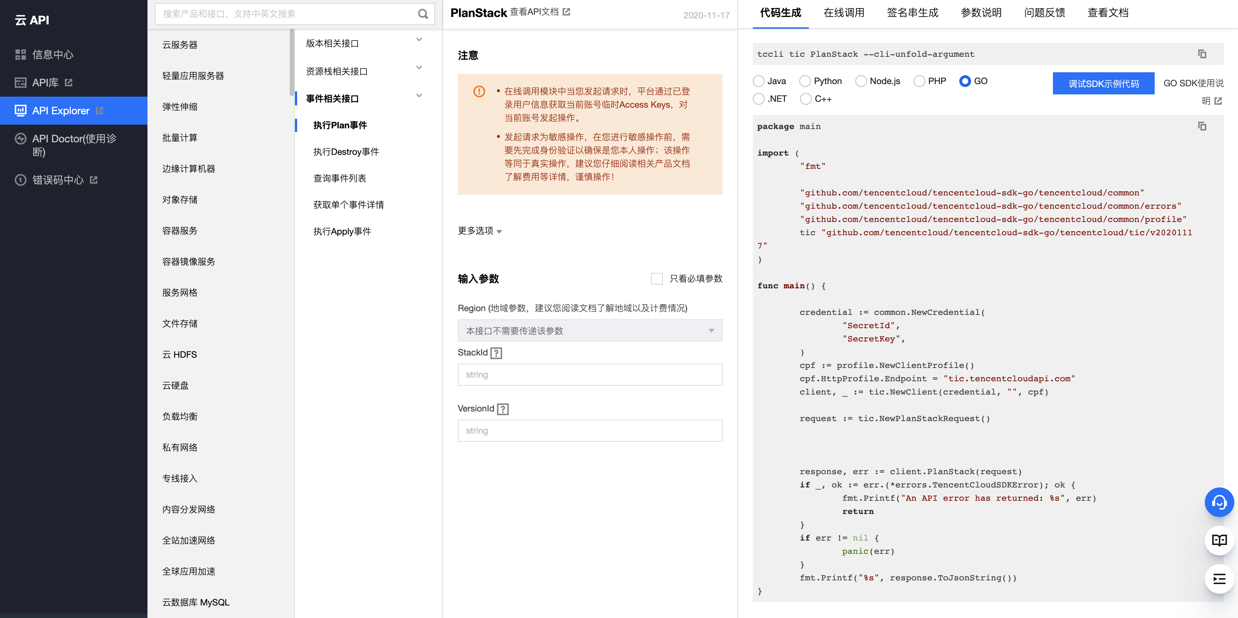
Task: Focus the product and interface search box
Action: coord(294,14)
